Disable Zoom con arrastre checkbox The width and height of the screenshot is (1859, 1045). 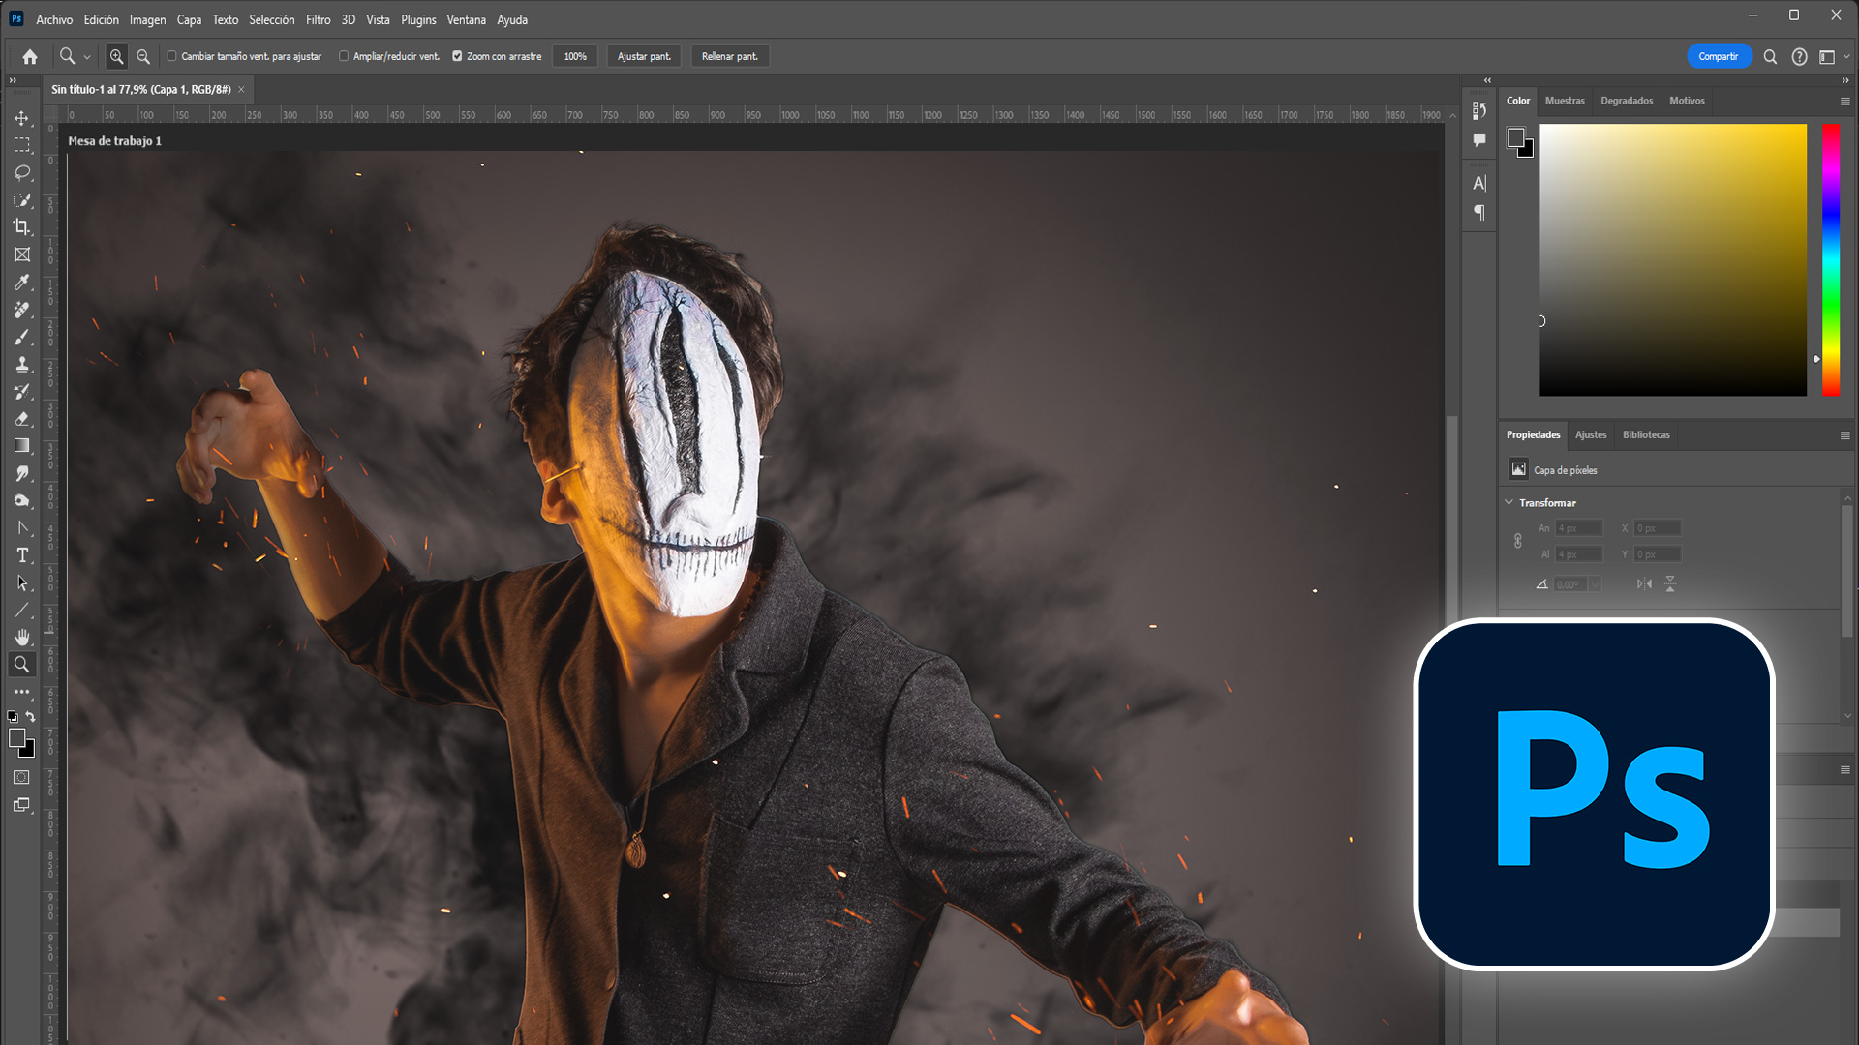457,56
